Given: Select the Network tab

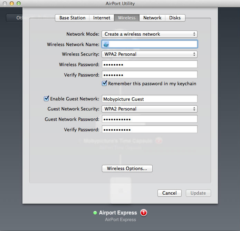Looking at the screenshot, I should (x=152, y=18).
